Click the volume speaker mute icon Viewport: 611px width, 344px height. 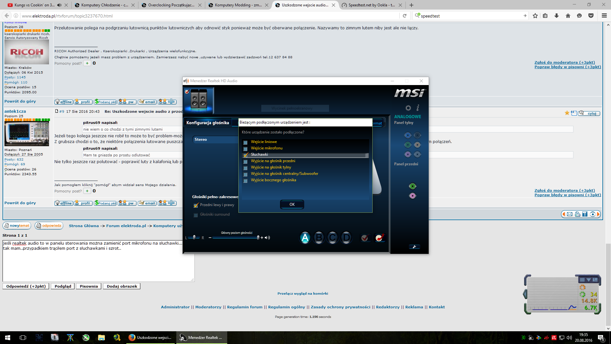(x=267, y=238)
